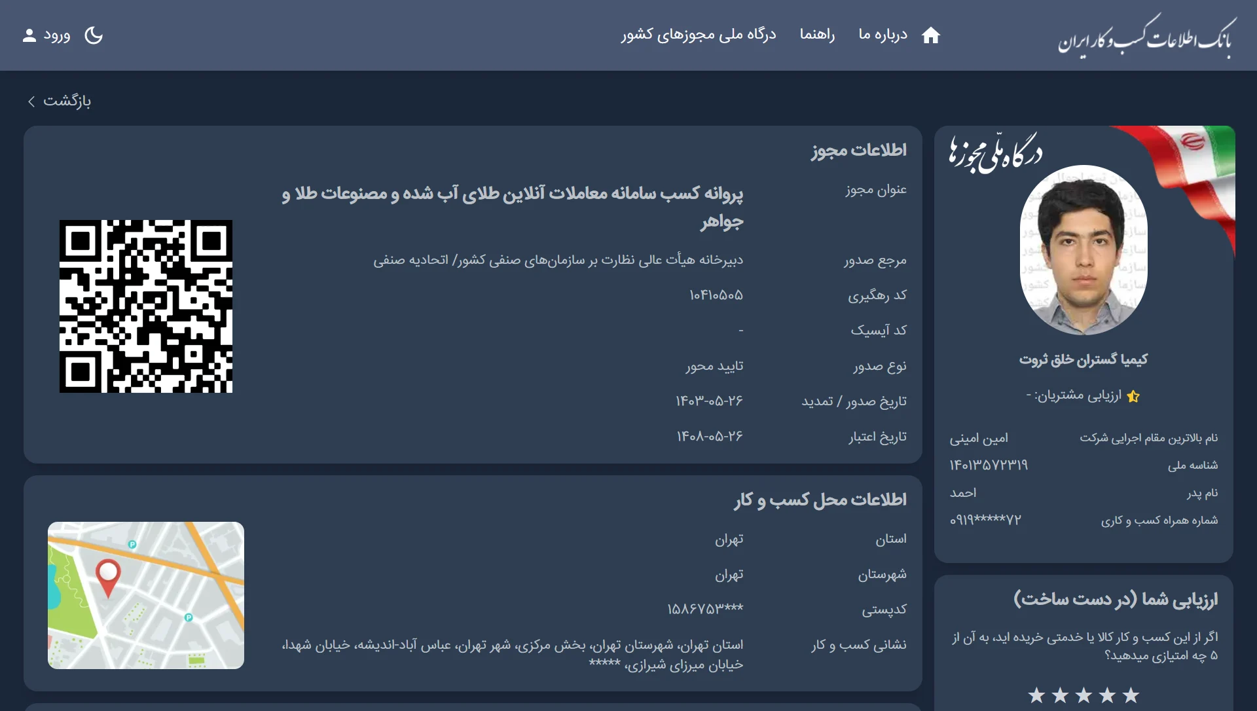This screenshot has height=711, width=1257.
Task: Open راهنما menu item
Action: 817,35
